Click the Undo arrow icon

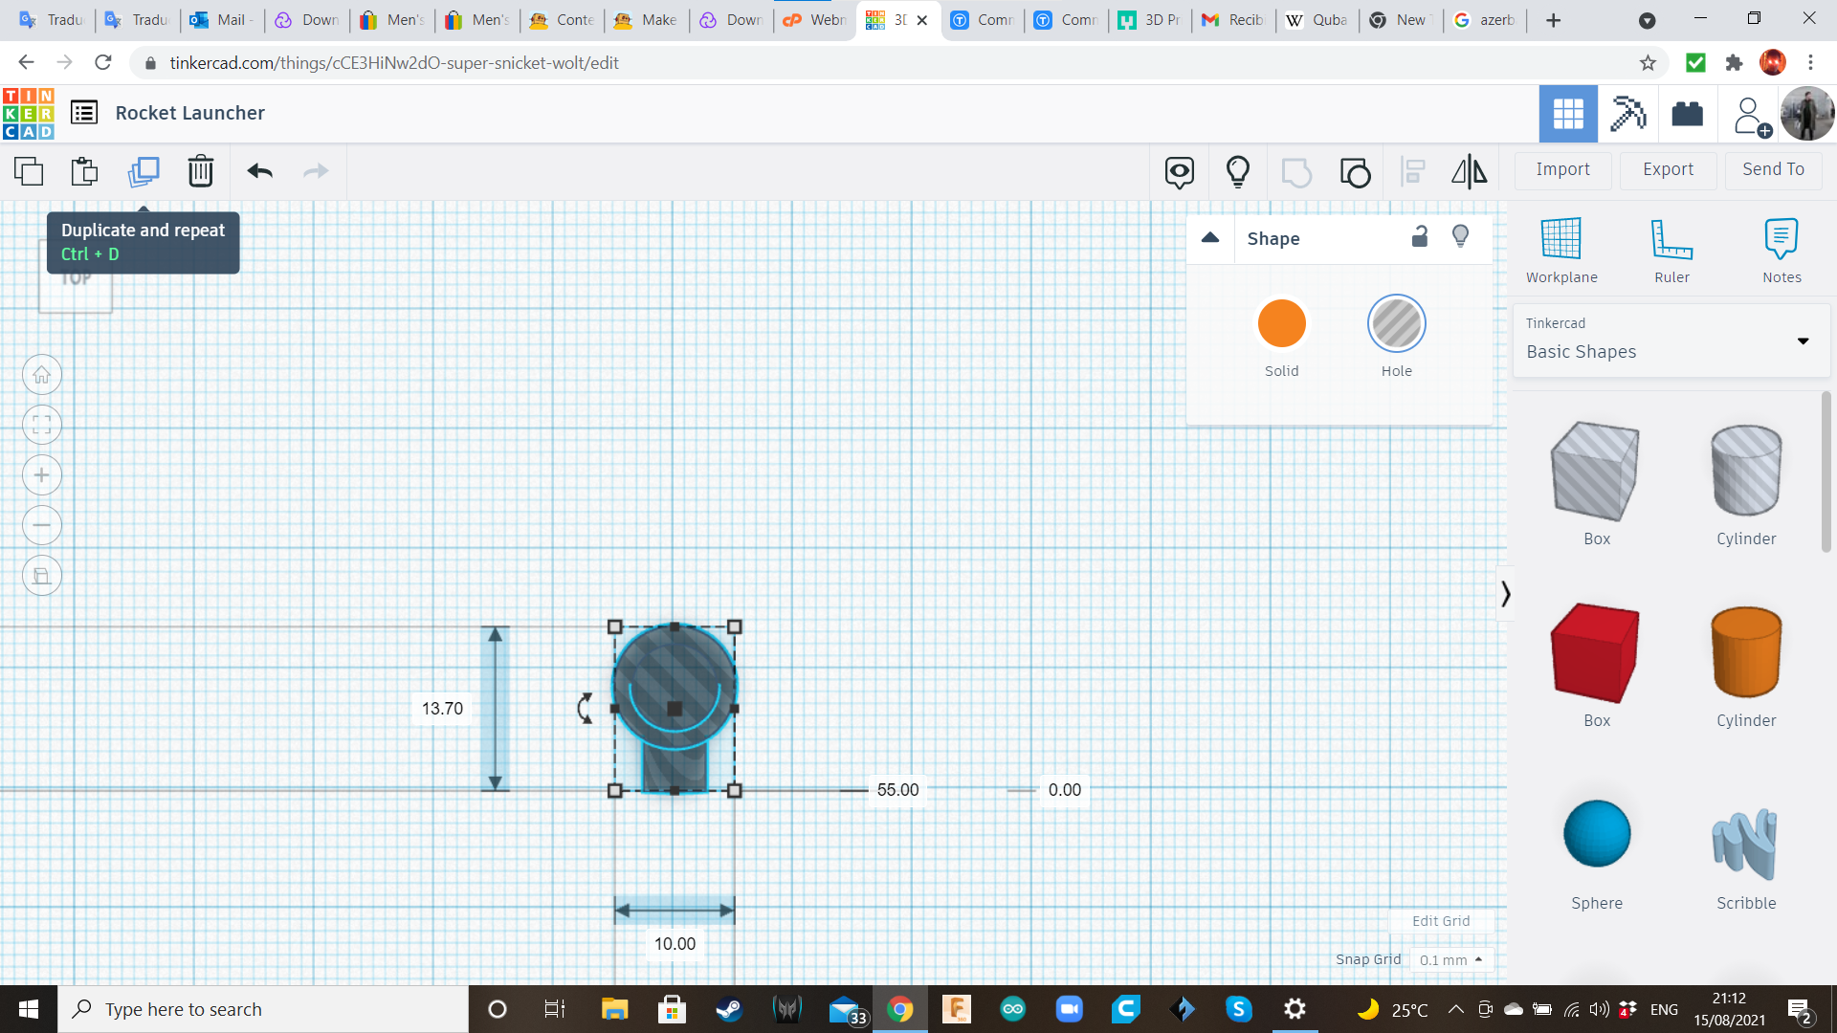tap(259, 172)
